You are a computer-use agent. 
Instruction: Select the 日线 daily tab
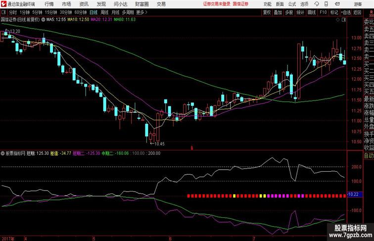pyautogui.click(x=93, y=12)
